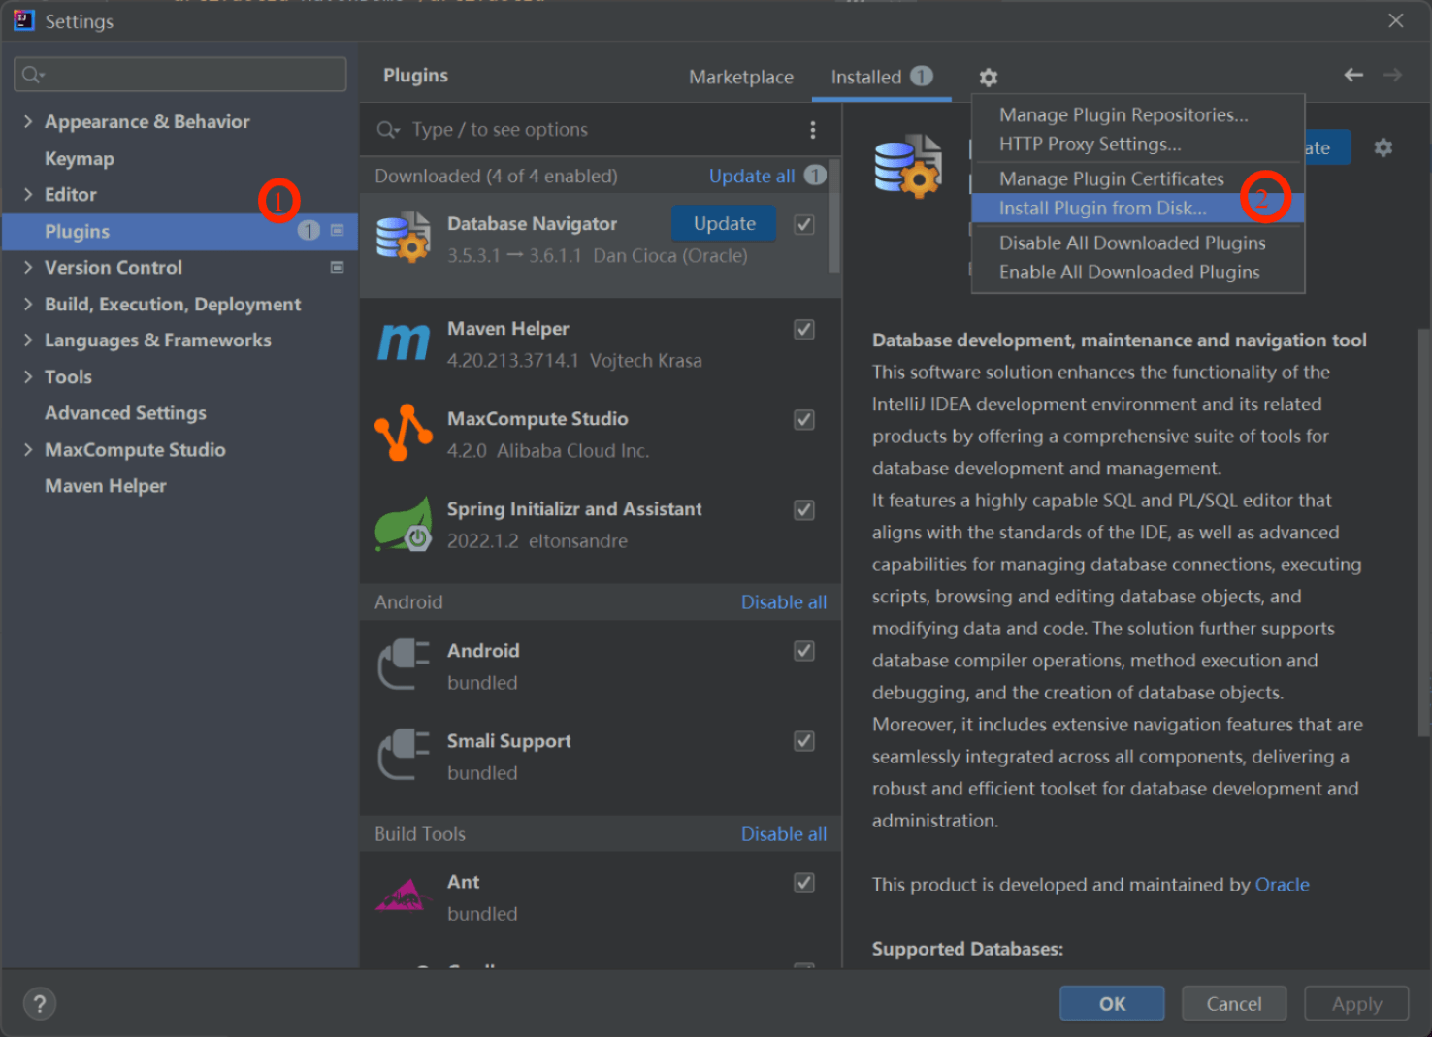Switch to the Marketplace tab
Screen dimensions: 1432x1037
pos(741,77)
